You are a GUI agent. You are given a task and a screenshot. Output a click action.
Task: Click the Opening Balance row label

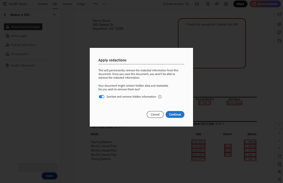pos(101,142)
